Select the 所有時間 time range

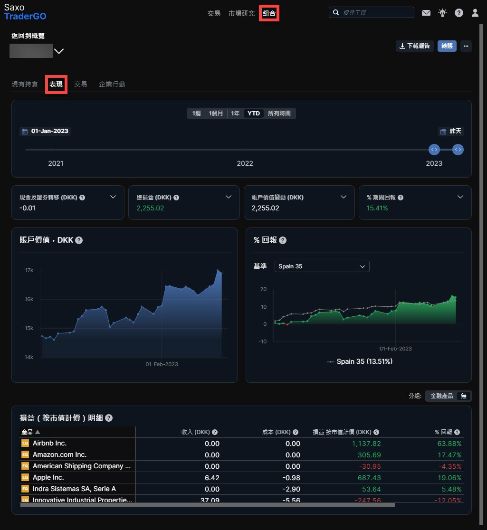click(279, 113)
